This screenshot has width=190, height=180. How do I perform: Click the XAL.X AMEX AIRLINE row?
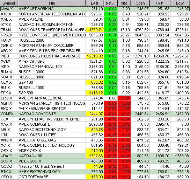click(x=95, y=19)
